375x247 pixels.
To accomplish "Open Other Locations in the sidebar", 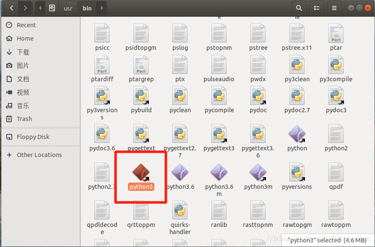I will coord(41,155).
